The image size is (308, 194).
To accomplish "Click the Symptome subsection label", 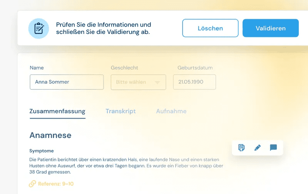I will coord(42,151).
